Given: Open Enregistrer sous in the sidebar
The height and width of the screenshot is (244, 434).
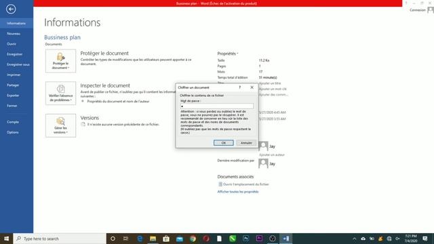Looking at the screenshot, I should [18, 64].
